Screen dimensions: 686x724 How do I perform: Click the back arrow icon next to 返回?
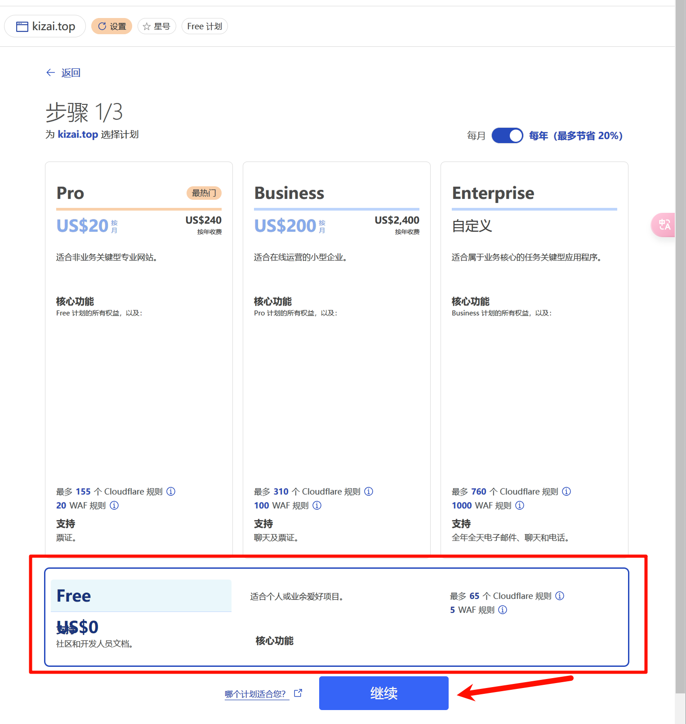[x=50, y=72]
